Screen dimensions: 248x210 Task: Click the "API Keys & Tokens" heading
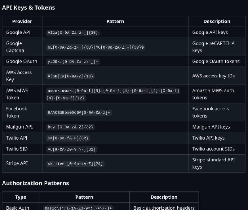point(28,7)
